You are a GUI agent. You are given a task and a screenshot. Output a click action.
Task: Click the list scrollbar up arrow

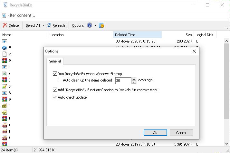point(226,41)
